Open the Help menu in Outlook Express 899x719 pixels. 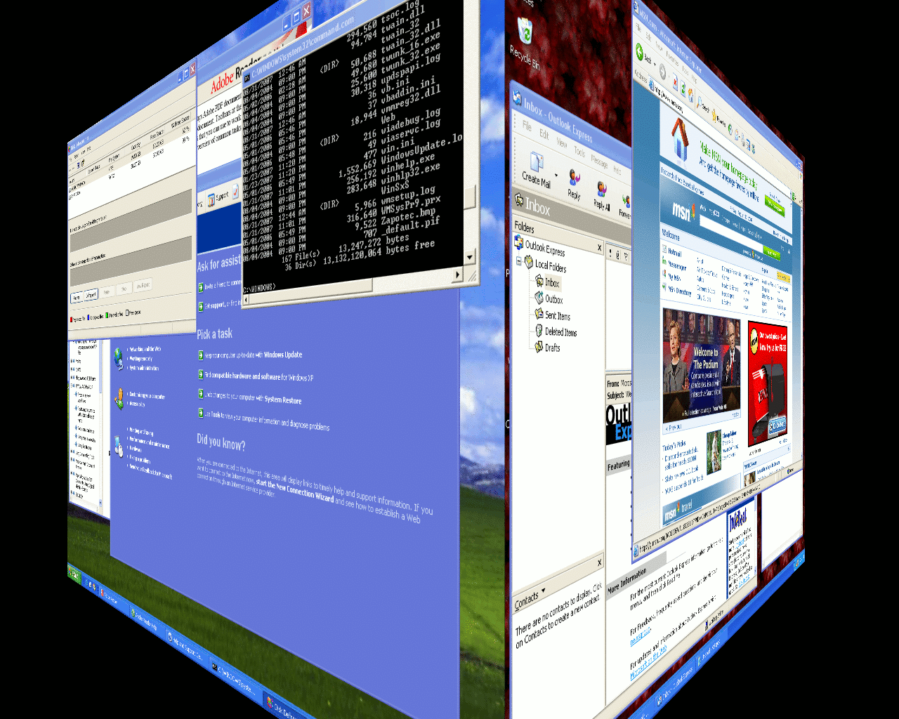tap(617, 170)
